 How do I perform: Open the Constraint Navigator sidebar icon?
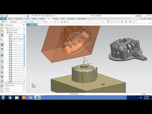(x=2, y=35)
